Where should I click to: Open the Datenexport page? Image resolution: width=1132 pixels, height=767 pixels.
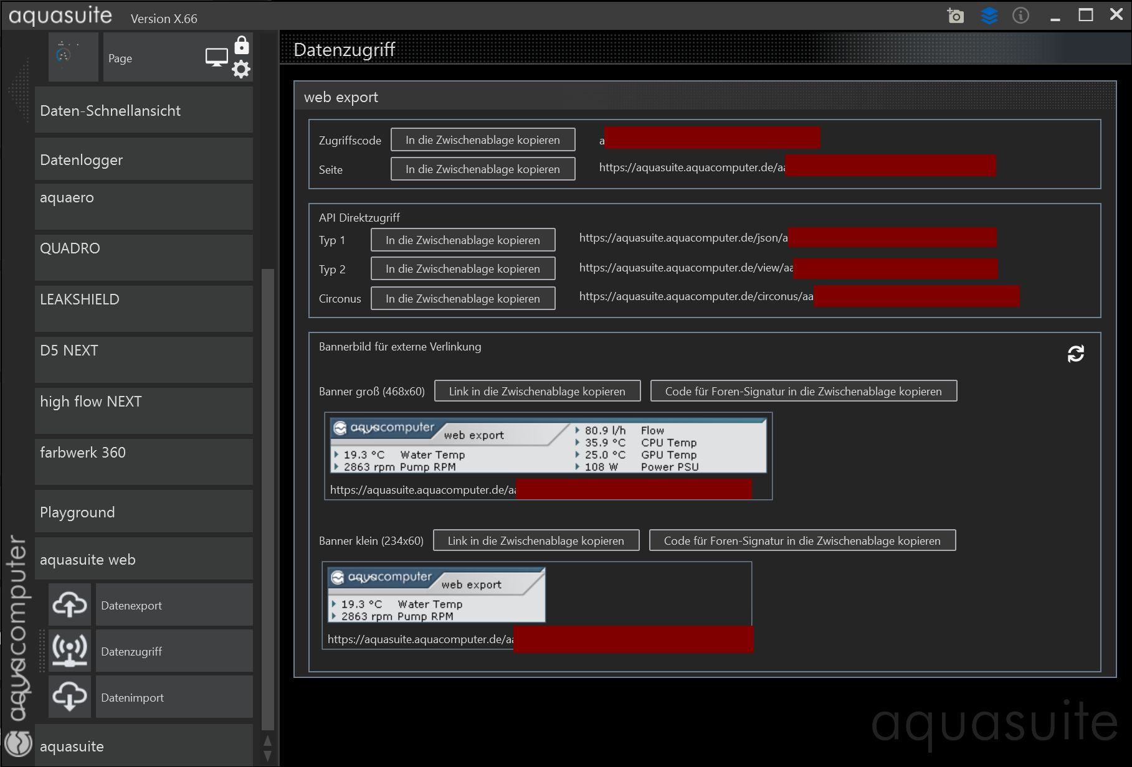pos(174,605)
